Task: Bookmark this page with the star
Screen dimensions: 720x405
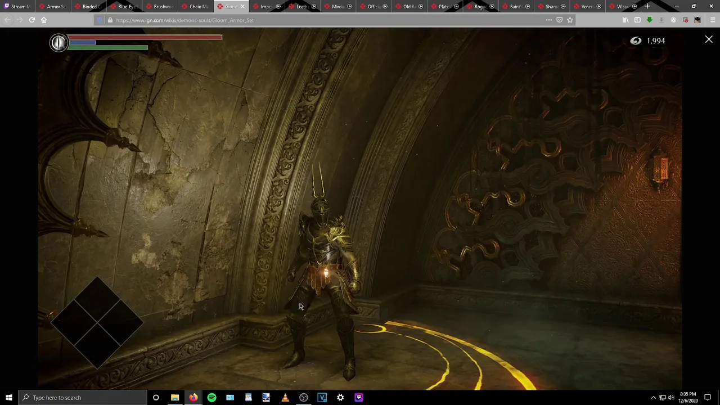Action: 570,20
